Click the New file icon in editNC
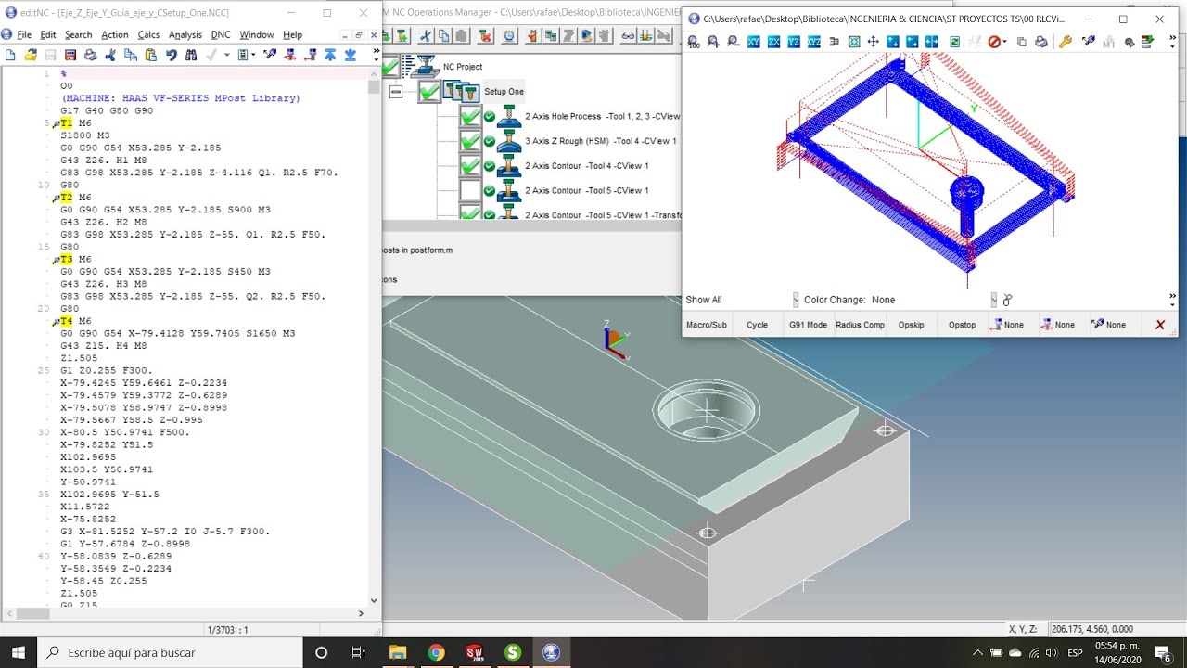Viewport: 1187px width, 668px height. coord(10,56)
